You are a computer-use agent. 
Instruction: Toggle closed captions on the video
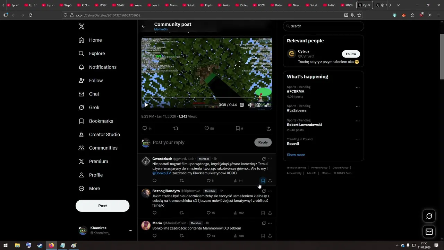click(242, 105)
